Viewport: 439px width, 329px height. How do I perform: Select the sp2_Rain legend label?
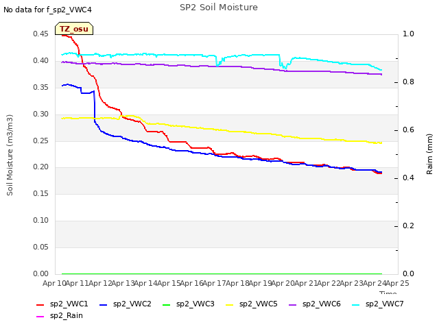[67, 316]
